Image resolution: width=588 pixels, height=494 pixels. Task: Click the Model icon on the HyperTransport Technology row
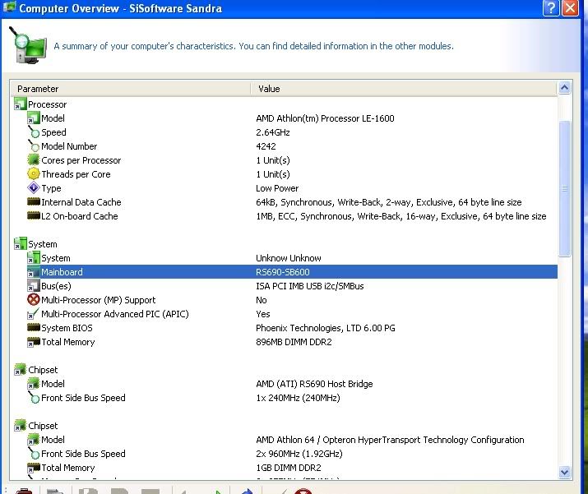coord(34,440)
